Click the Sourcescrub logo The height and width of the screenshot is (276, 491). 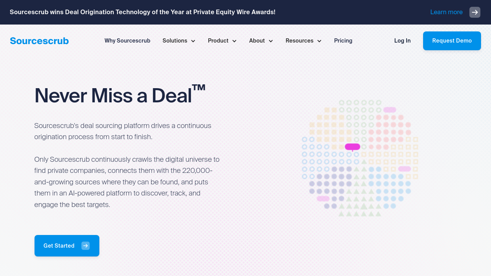tap(39, 41)
